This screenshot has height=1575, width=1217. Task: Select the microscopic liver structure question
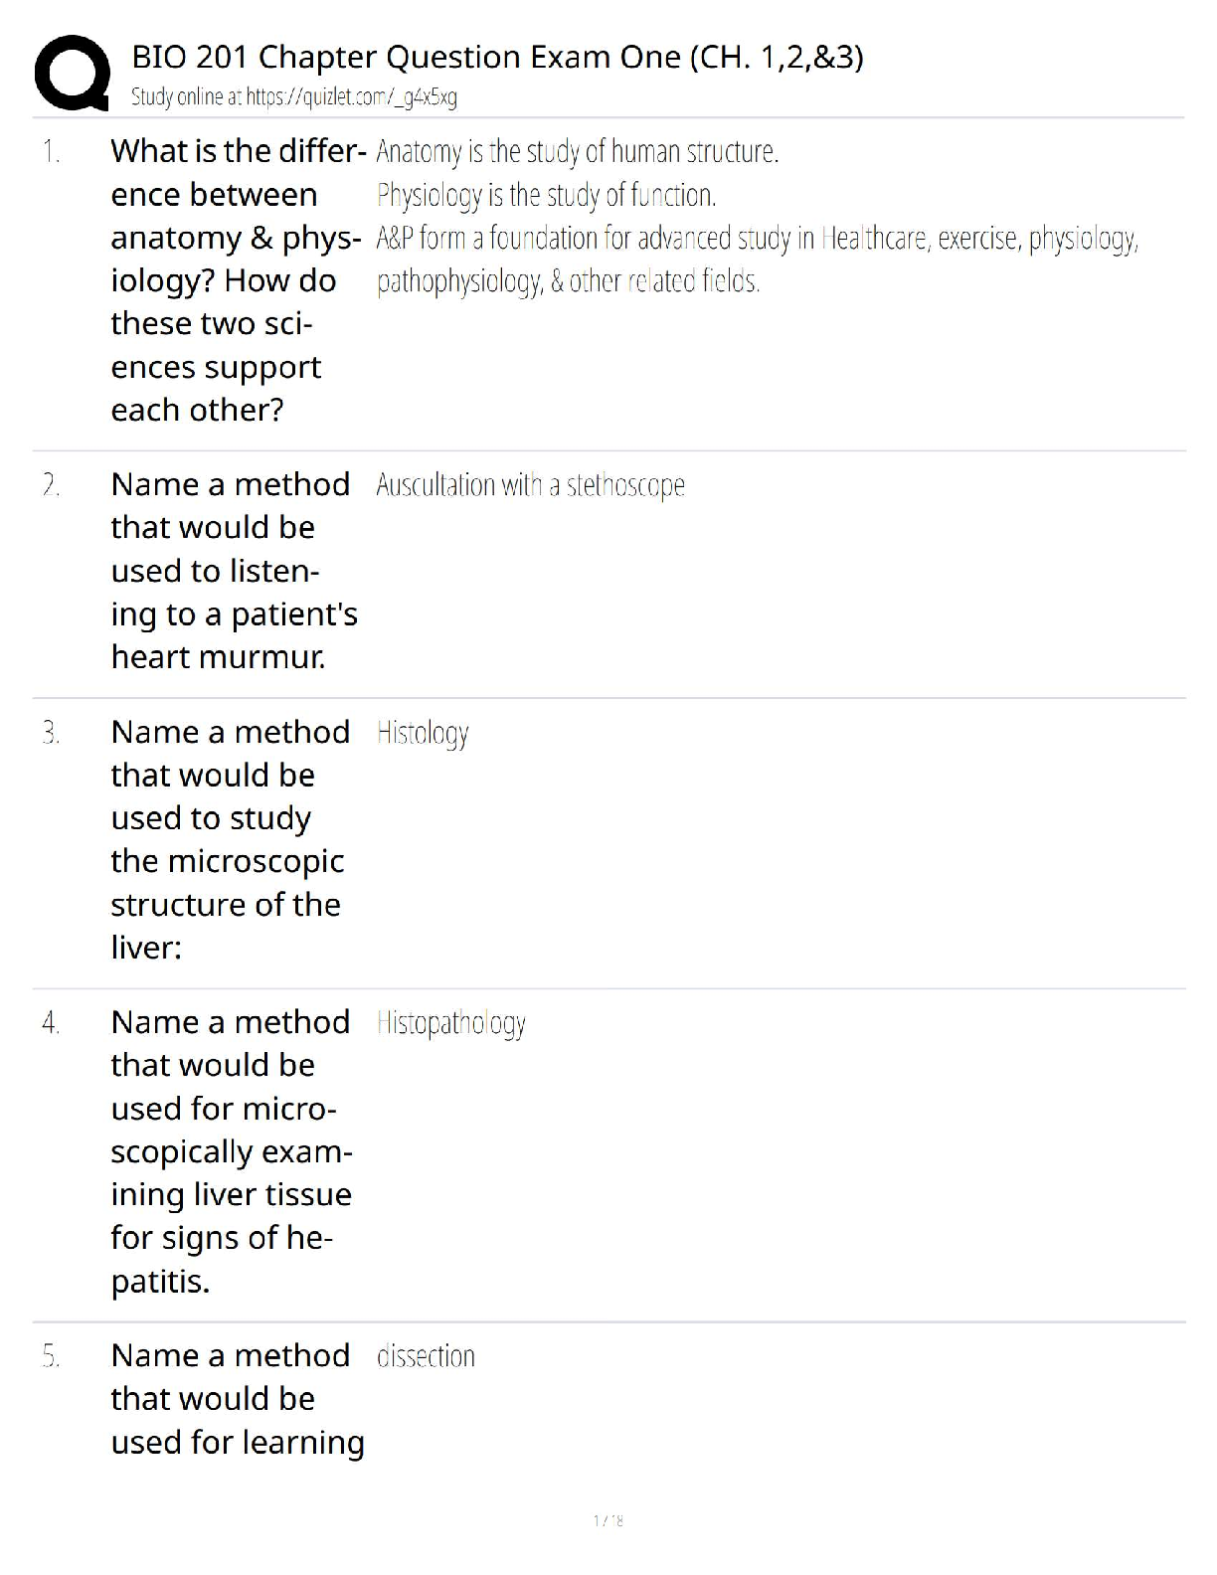230,839
